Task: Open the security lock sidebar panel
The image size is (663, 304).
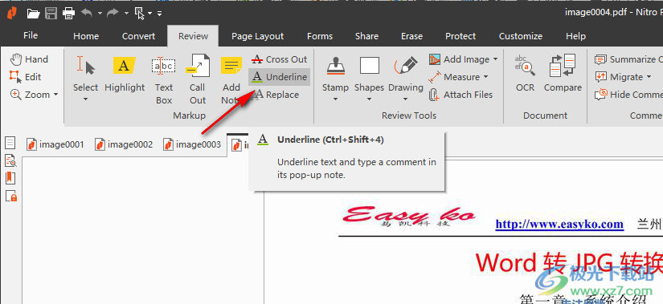Action: coord(11,196)
